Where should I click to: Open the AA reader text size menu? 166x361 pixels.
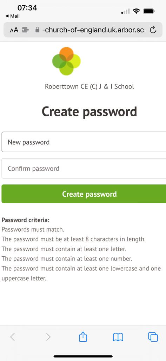coord(14,30)
